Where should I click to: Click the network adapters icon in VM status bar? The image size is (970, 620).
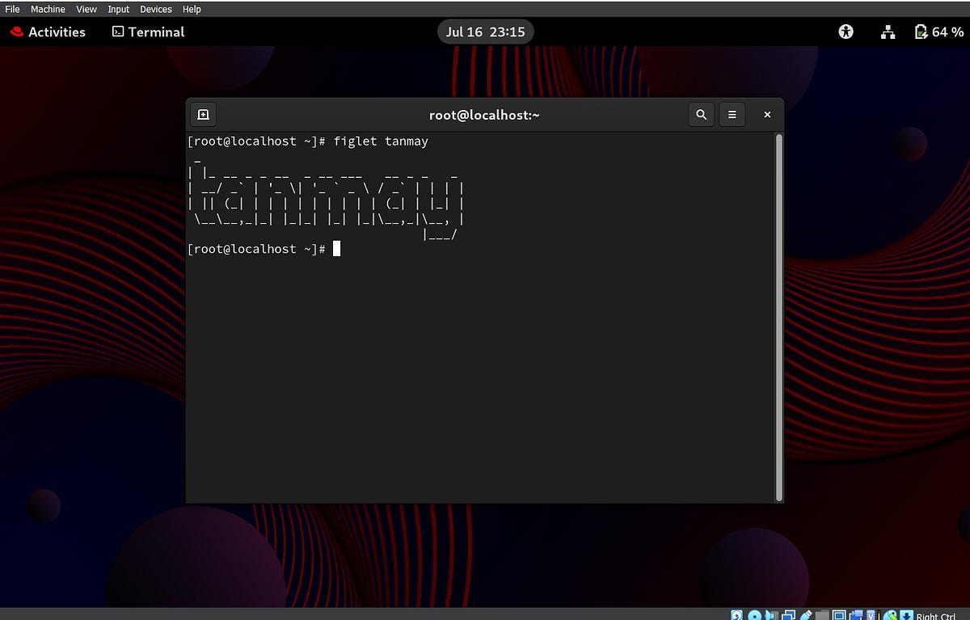789,614
